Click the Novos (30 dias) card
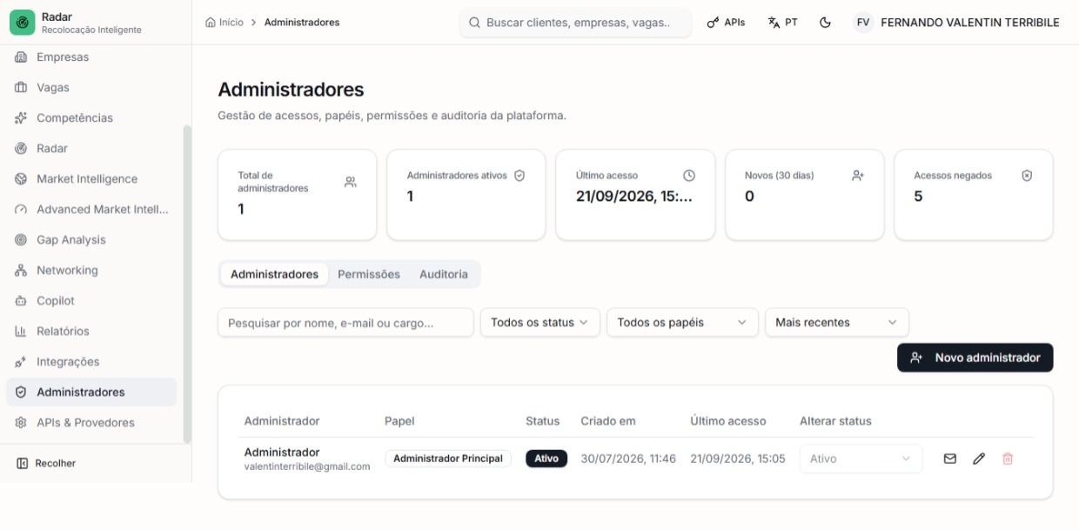This screenshot has height=530, width=1079. pyautogui.click(x=804, y=195)
